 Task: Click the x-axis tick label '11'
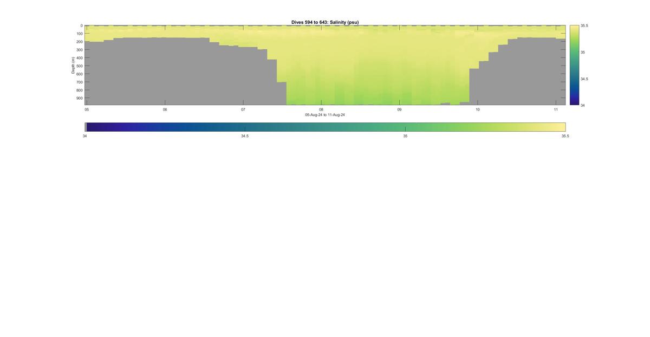556,109
